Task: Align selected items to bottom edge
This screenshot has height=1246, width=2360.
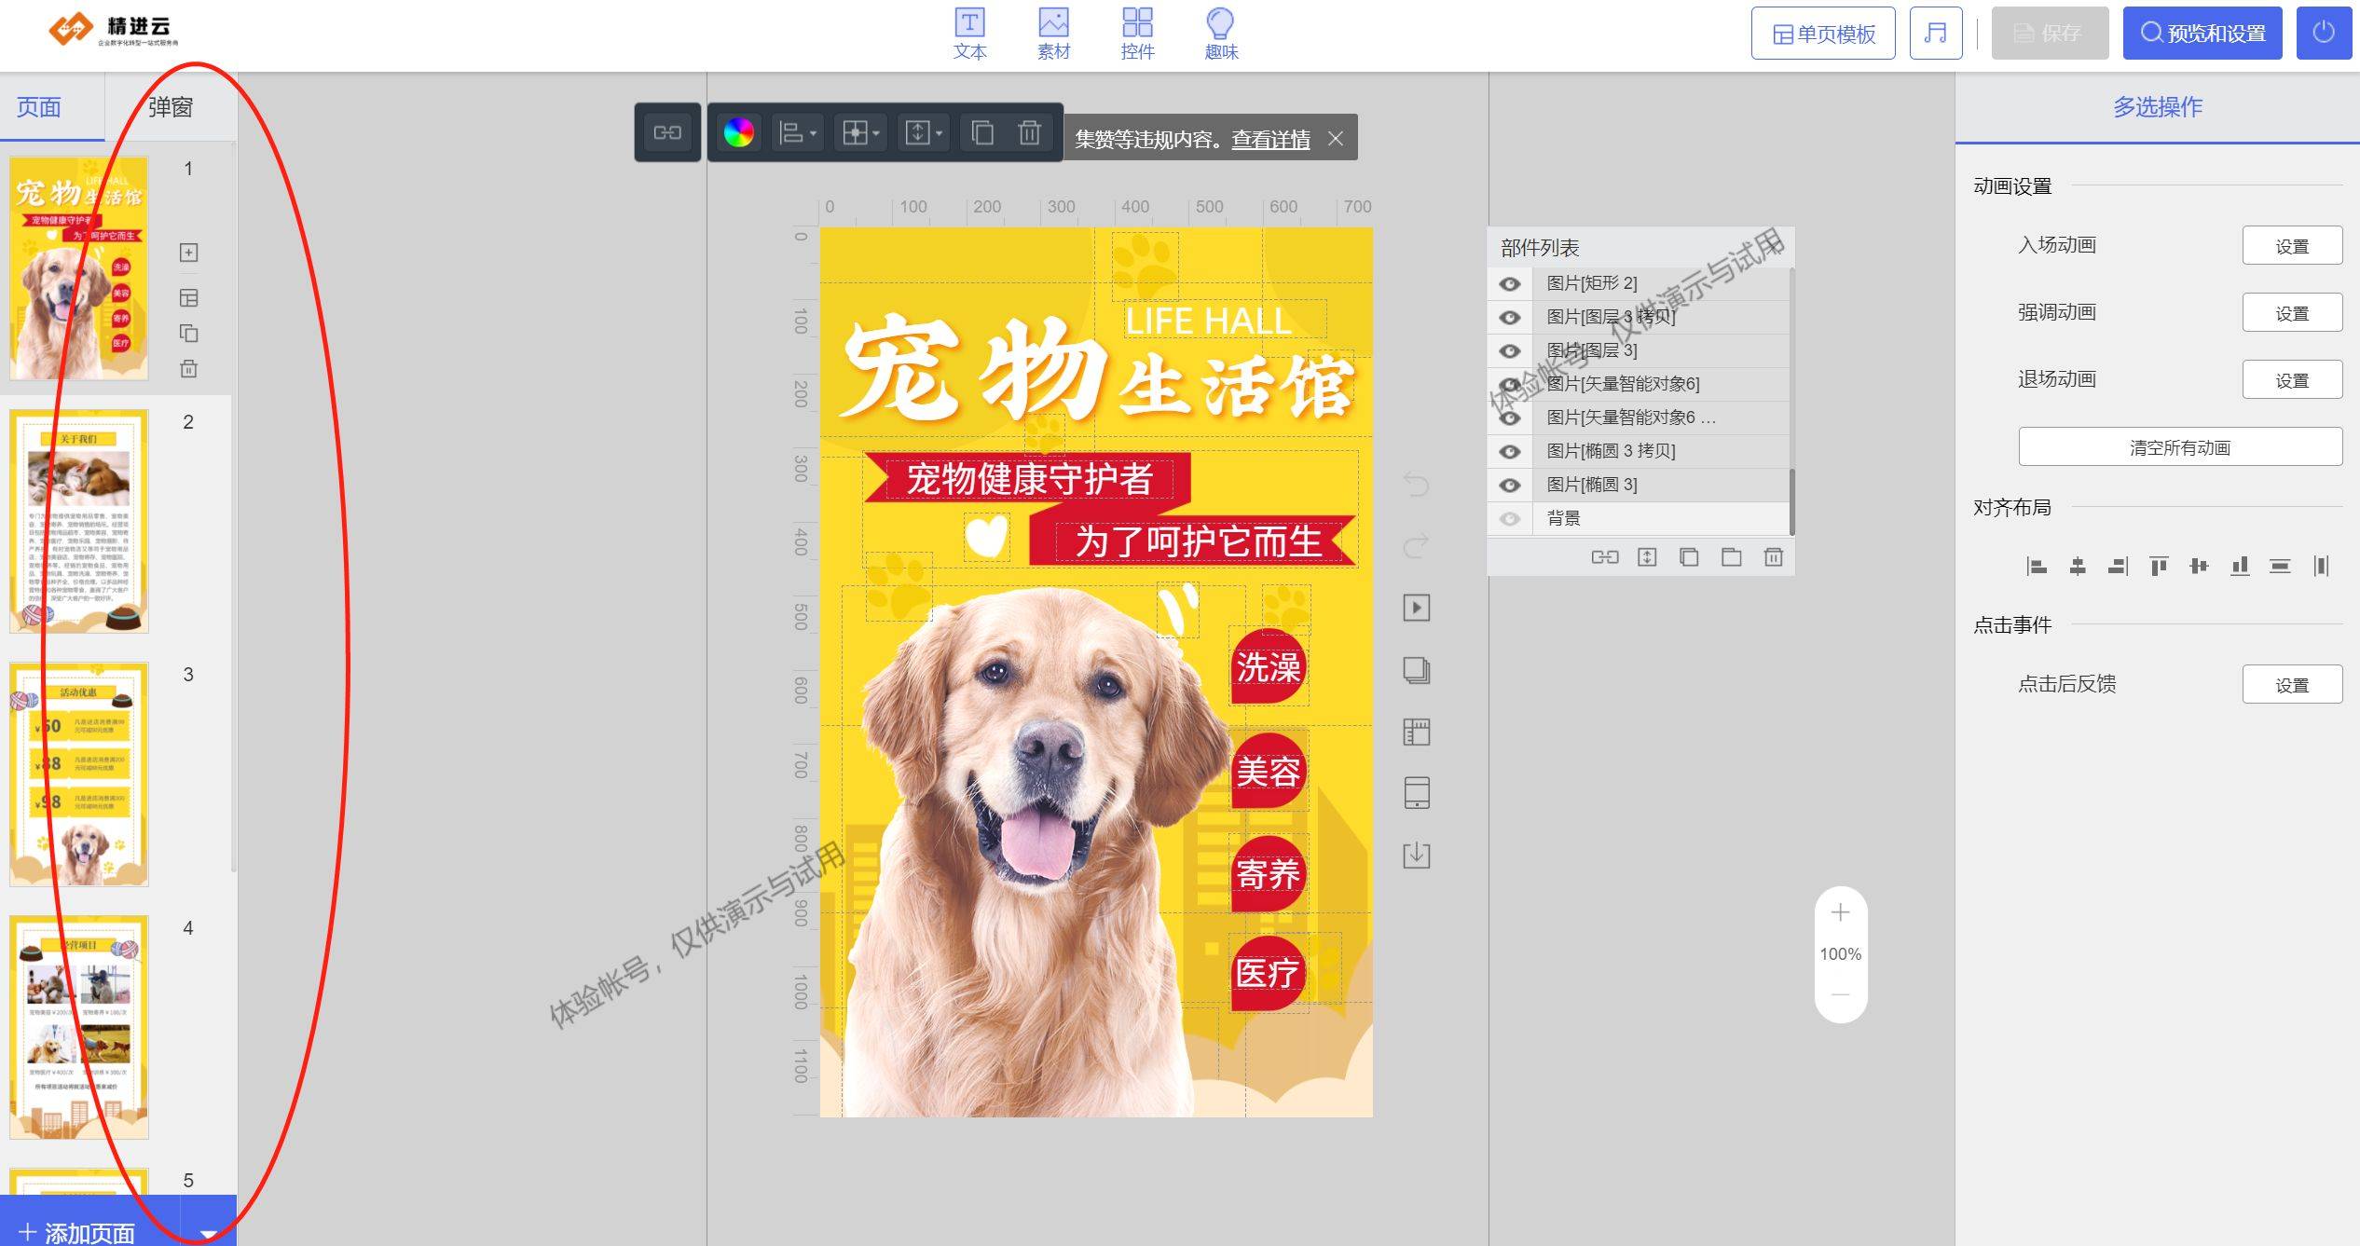Action: coord(2239,566)
